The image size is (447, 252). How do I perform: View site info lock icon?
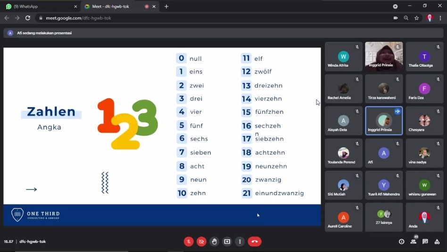tap(41, 18)
